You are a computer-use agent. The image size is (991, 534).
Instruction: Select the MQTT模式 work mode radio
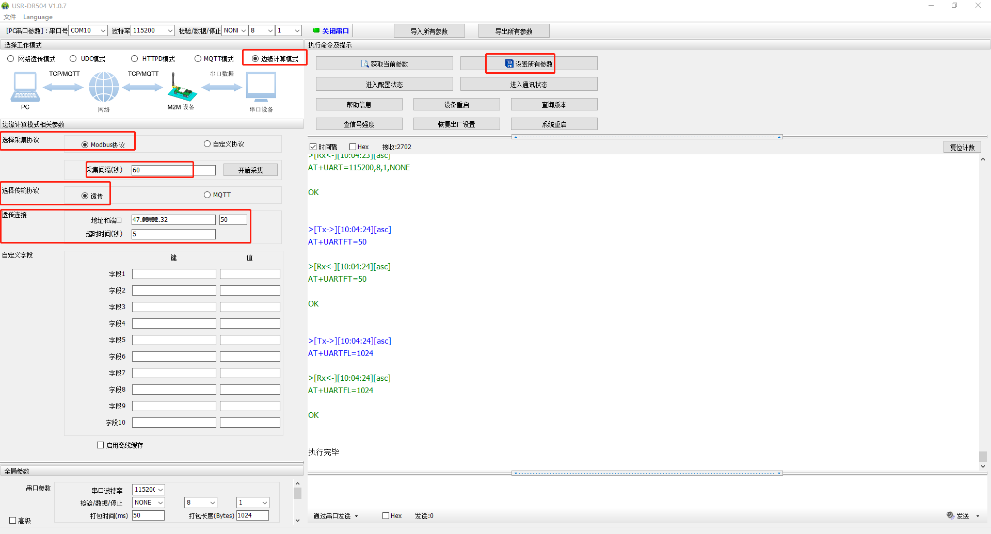(198, 59)
